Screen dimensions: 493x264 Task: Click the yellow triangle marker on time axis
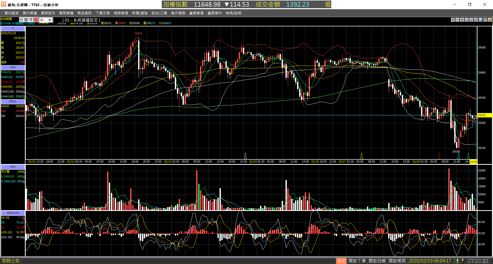(362, 156)
